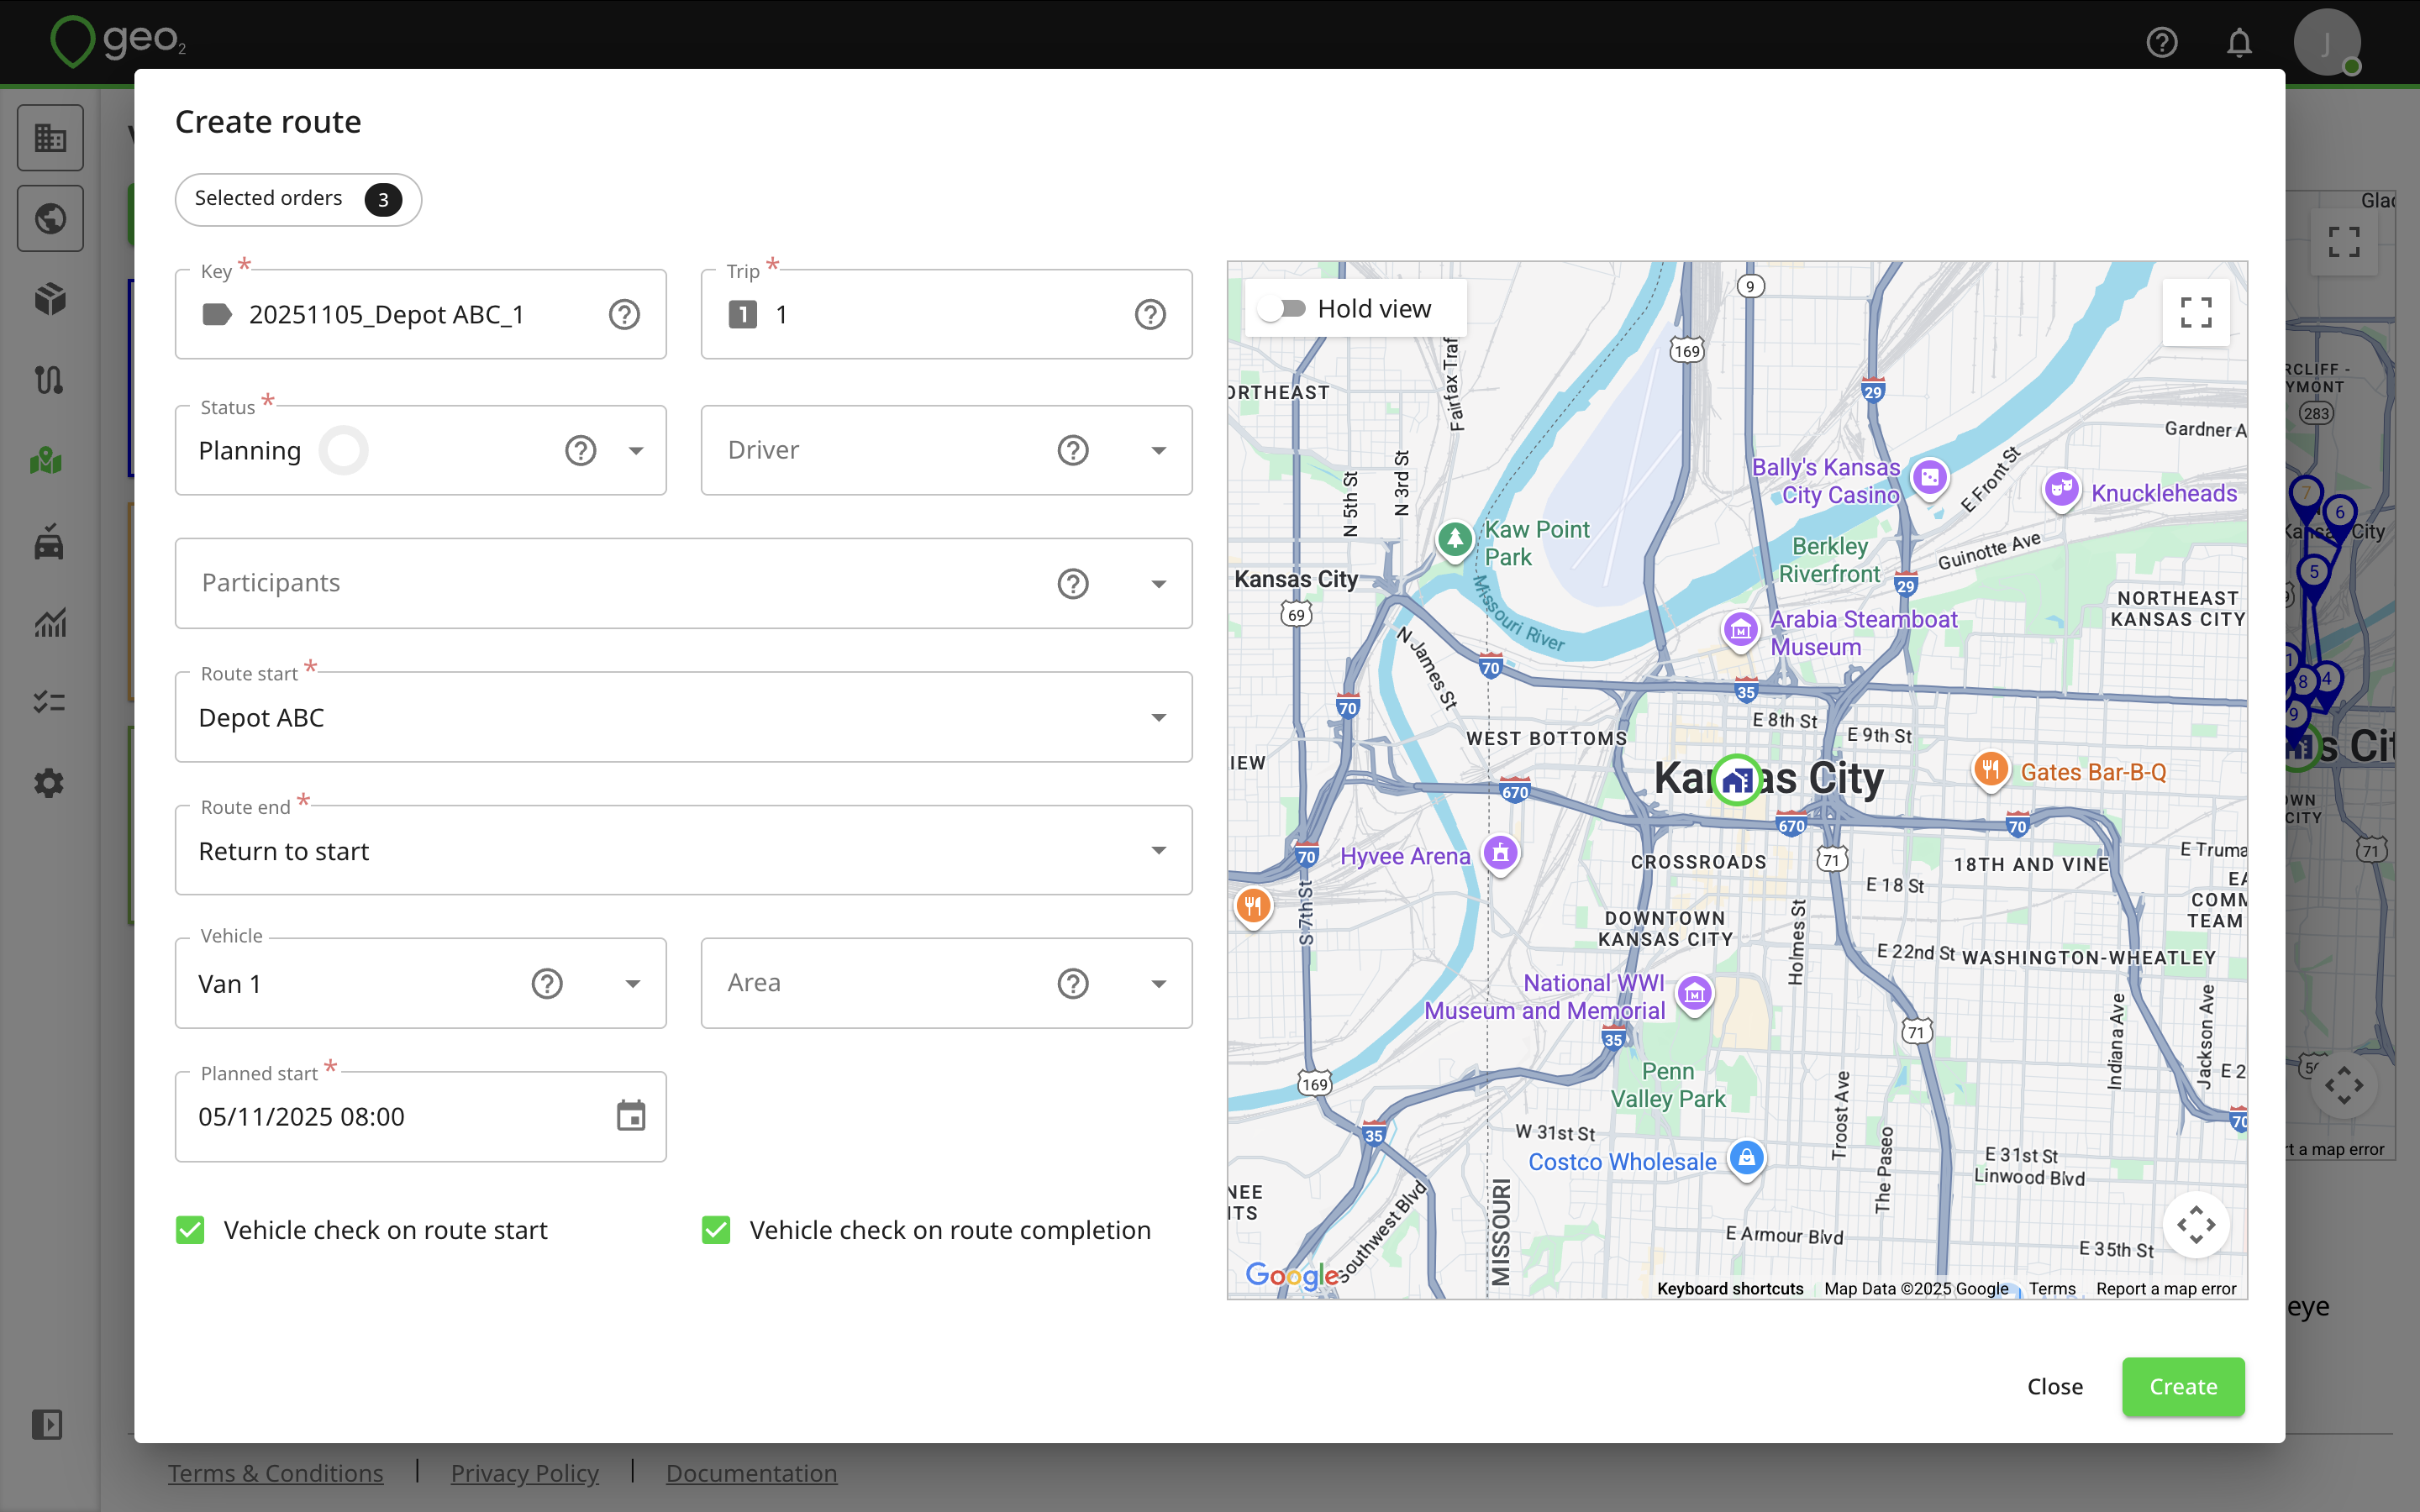Viewport: 2420px width, 1512px height.
Task: Open the Documentation link
Action: (751, 1473)
